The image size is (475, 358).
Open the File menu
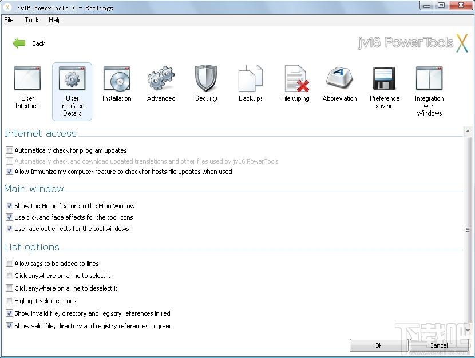[9, 20]
